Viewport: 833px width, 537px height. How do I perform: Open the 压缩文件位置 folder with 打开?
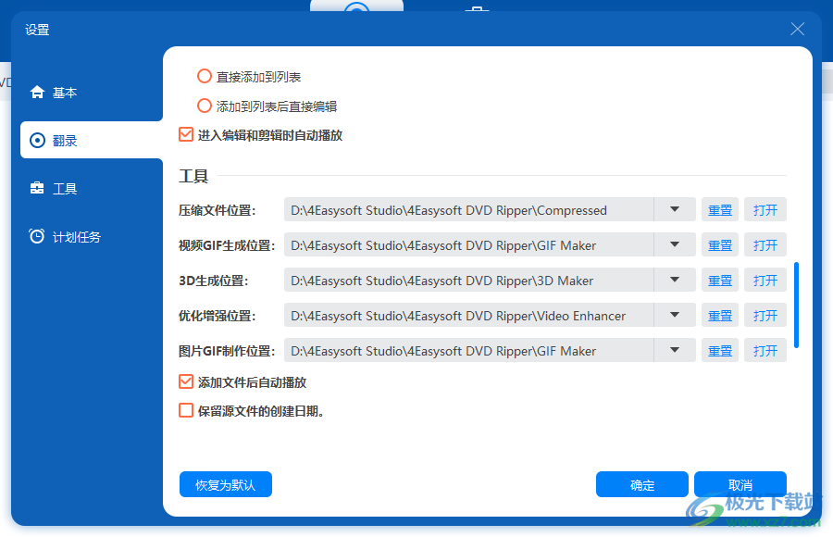[x=765, y=209]
